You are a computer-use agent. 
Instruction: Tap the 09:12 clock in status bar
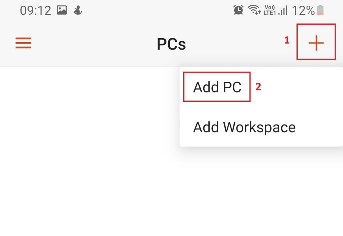click(35, 11)
